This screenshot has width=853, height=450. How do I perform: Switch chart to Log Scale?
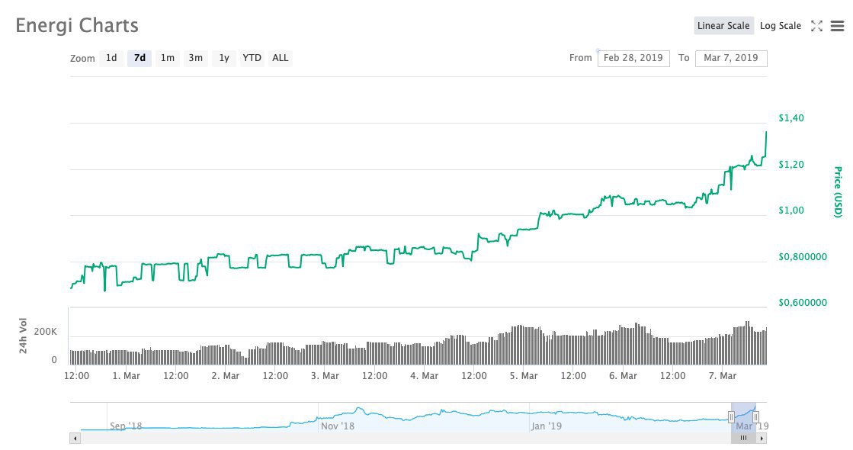(x=780, y=26)
